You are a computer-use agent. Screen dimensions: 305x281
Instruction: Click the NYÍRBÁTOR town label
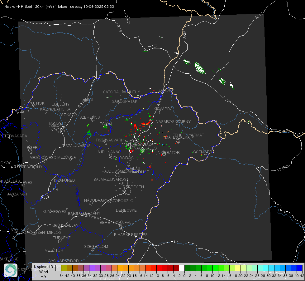pos(169,152)
